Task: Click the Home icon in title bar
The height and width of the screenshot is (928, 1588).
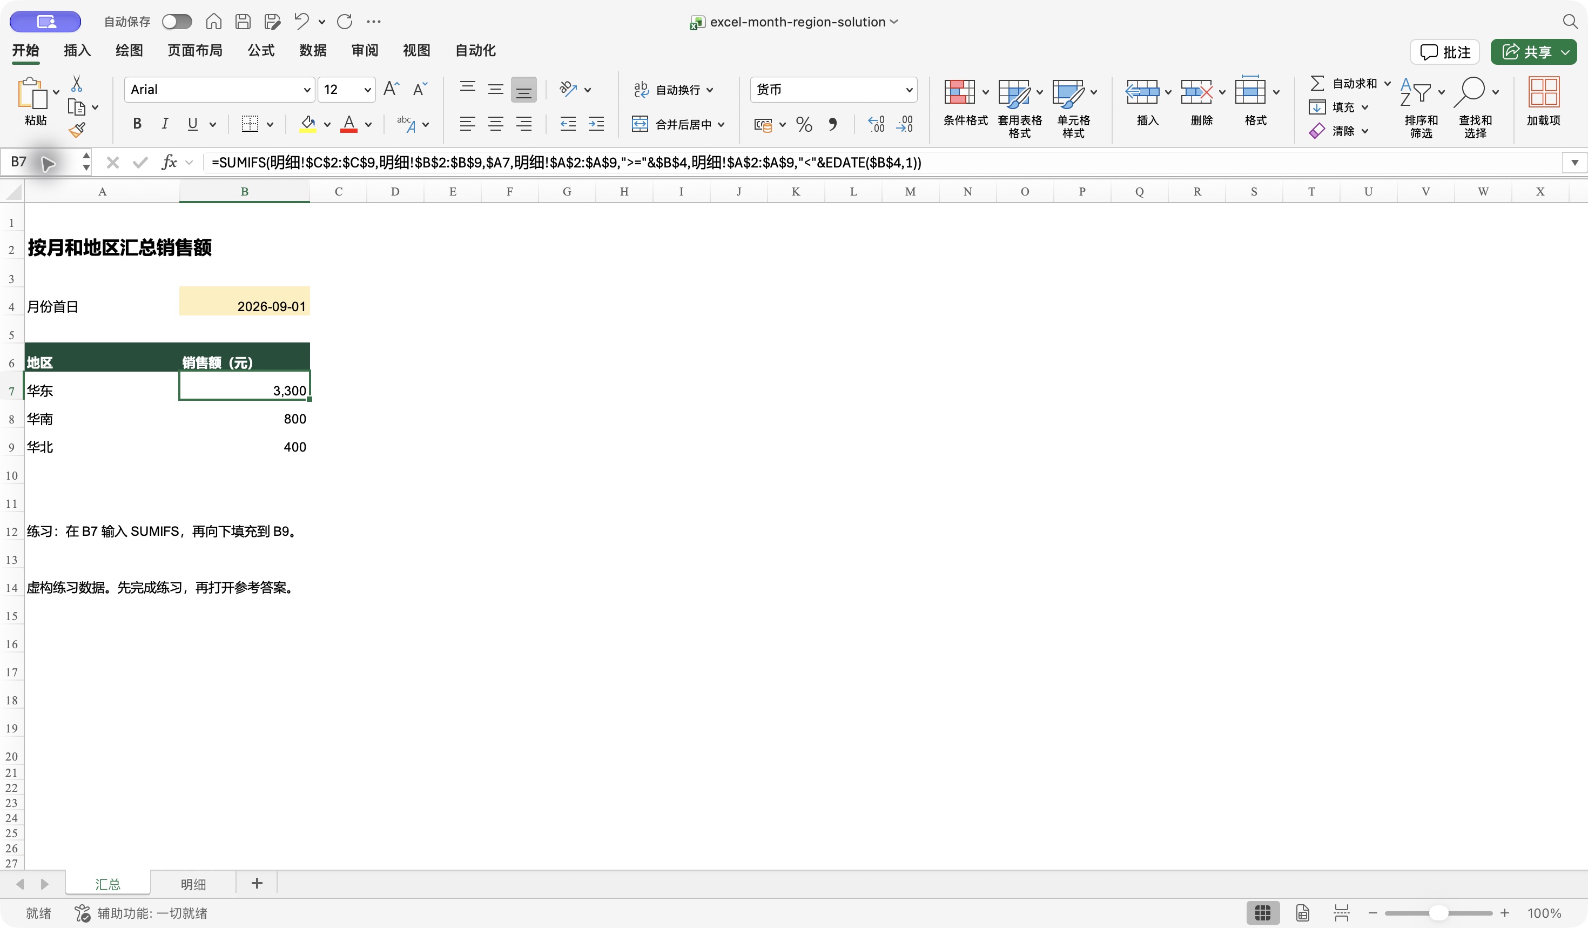Action: click(214, 22)
